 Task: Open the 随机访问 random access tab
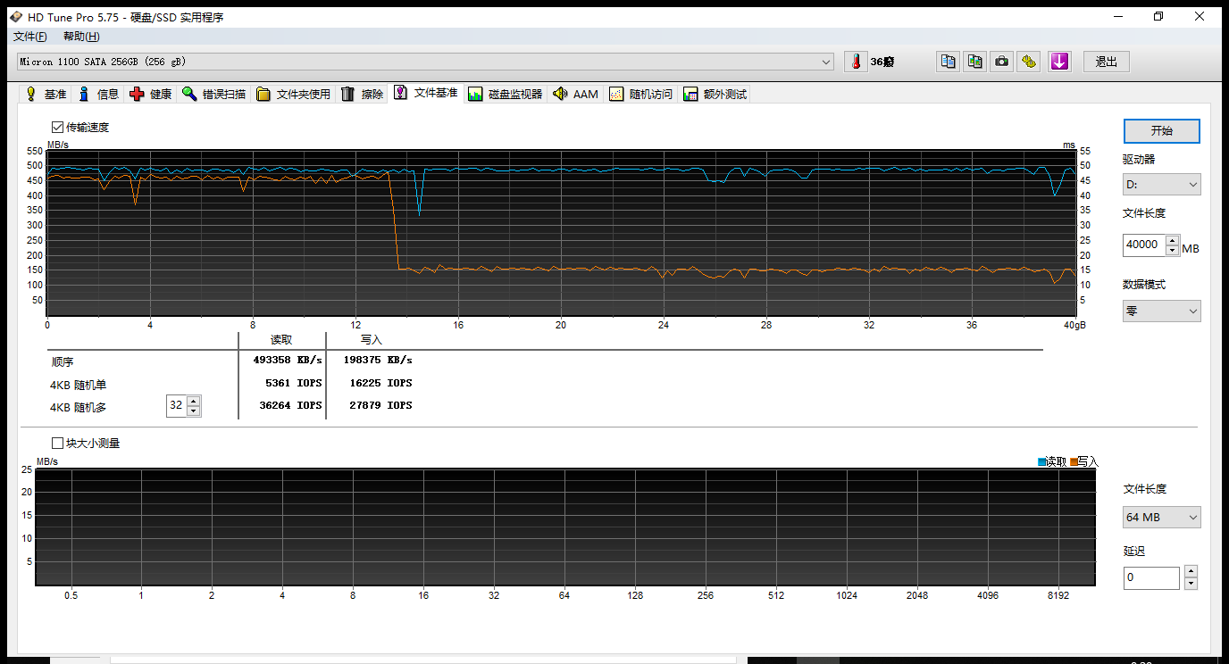pos(641,94)
